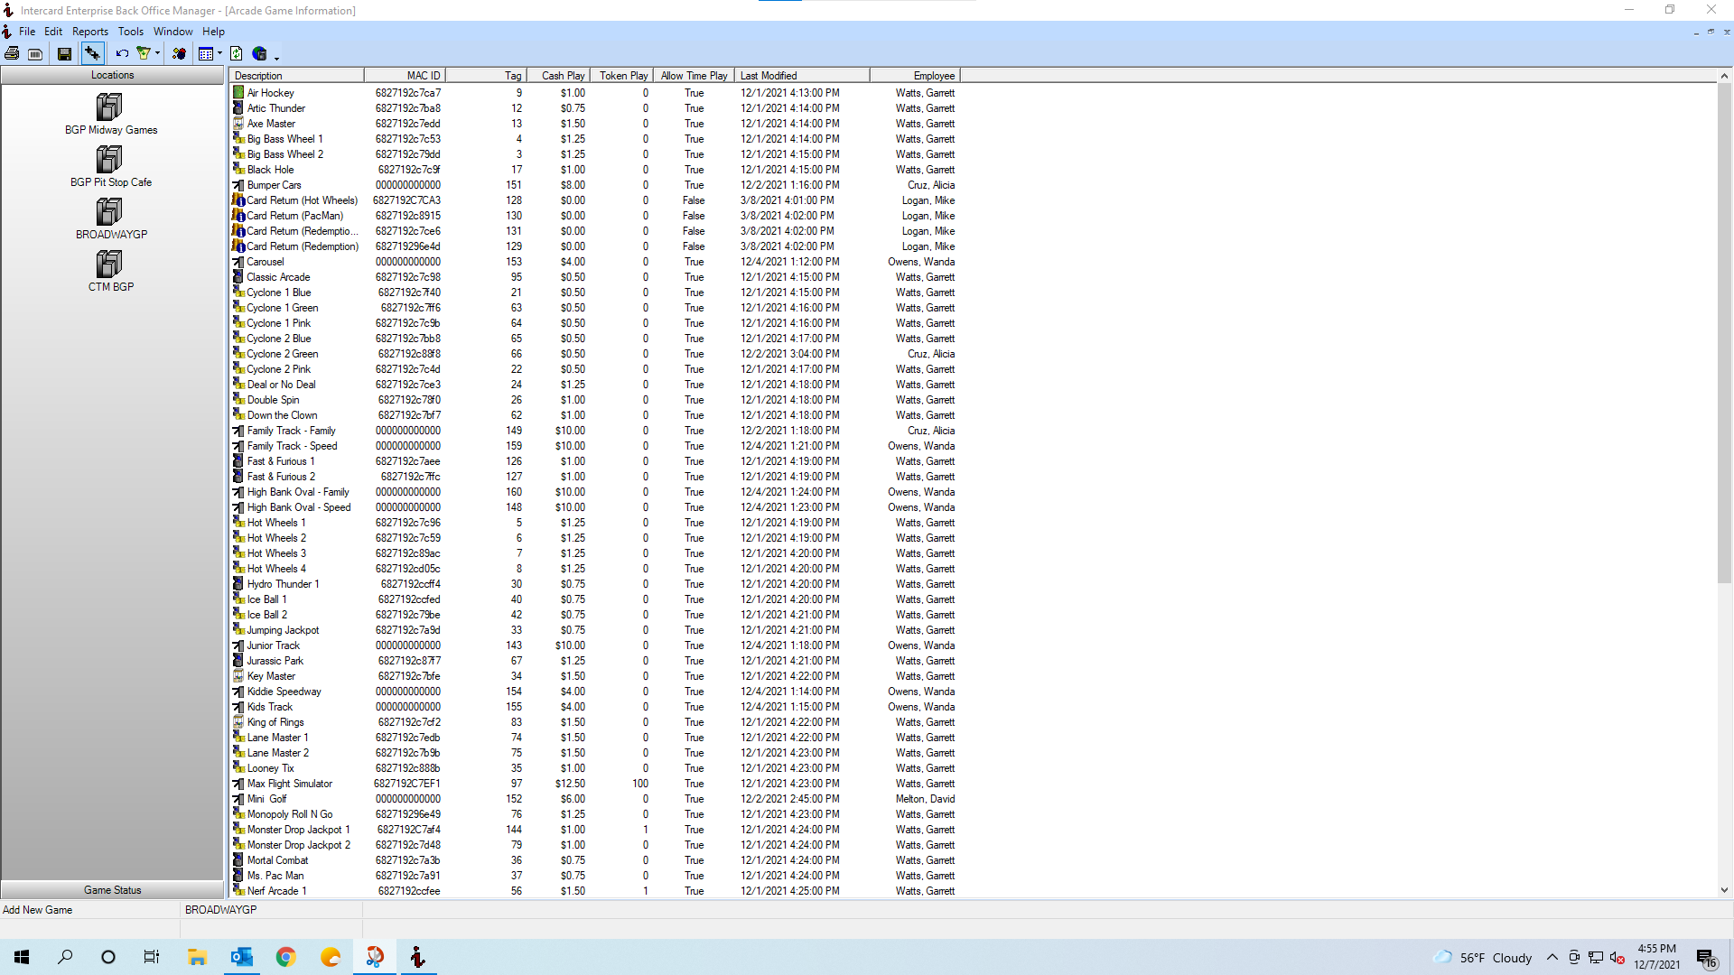Click the green funnel filter icon

(x=144, y=54)
